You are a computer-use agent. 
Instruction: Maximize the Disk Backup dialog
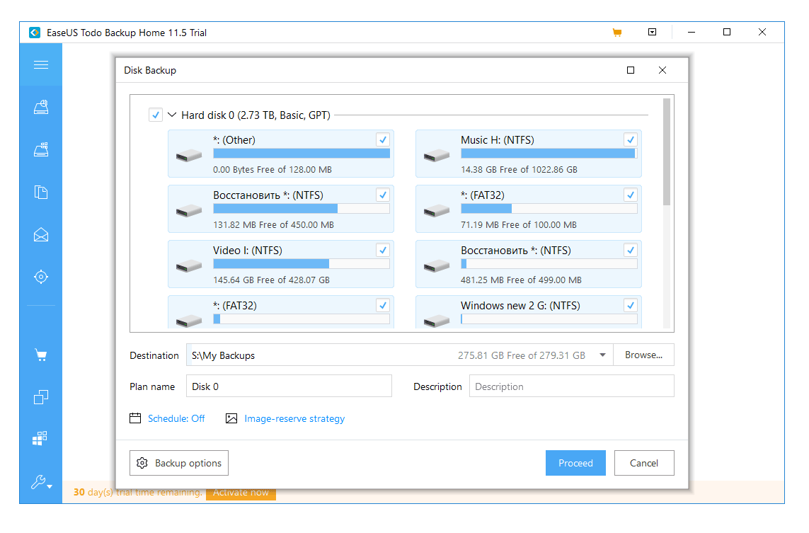point(631,70)
